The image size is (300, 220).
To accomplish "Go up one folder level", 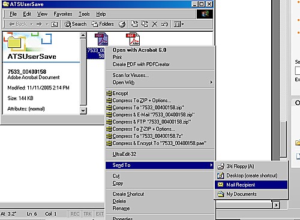I will 54,24.
